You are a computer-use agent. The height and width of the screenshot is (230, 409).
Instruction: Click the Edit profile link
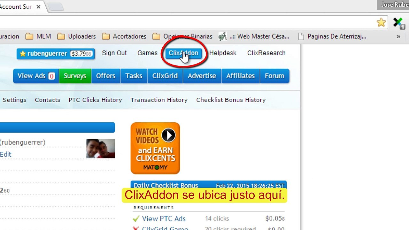coord(5,154)
